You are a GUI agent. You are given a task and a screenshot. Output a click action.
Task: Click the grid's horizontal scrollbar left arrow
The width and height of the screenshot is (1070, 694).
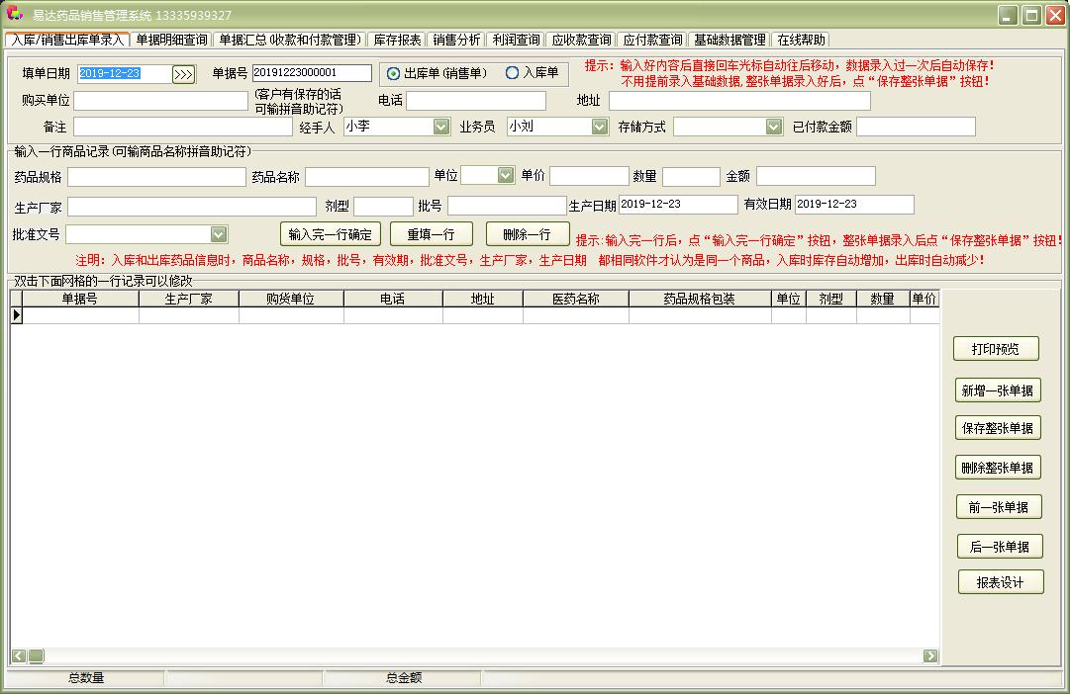[x=19, y=655]
